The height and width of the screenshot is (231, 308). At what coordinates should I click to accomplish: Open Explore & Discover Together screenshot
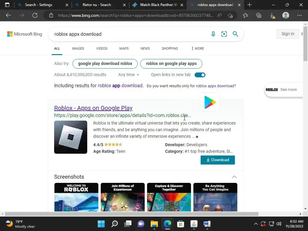[169, 197]
